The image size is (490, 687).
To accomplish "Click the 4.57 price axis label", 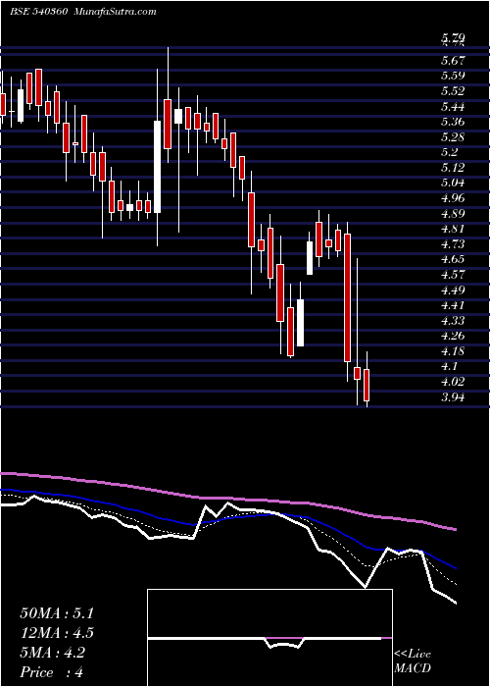I will (x=453, y=275).
